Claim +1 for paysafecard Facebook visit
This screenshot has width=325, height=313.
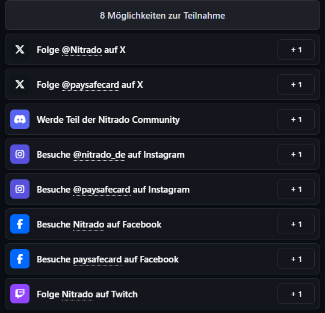pos(296,259)
